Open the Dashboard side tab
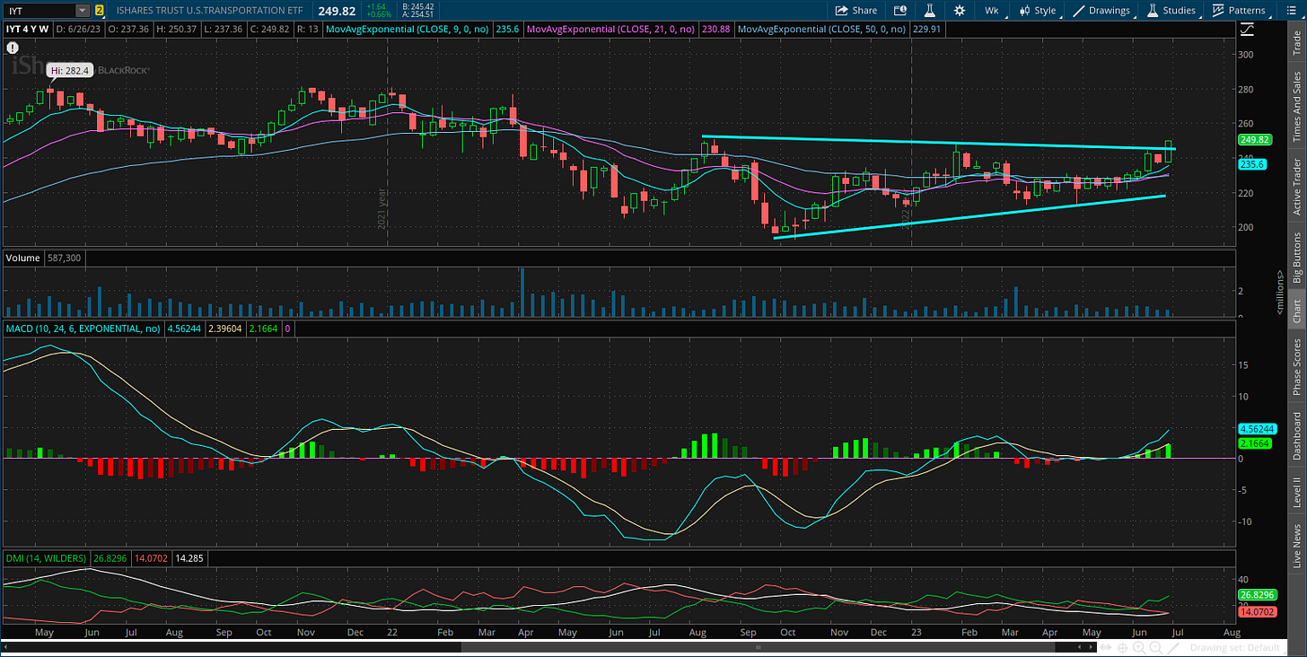Image resolution: width=1307 pixels, height=657 pixels. click(x=1296, y=435)
